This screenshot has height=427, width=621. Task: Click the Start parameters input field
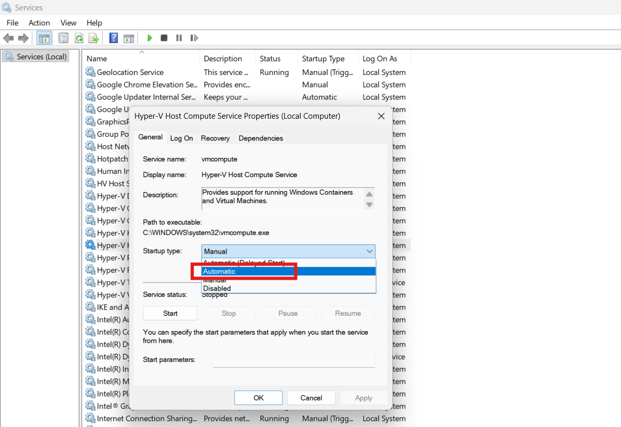tap(294, 359)
